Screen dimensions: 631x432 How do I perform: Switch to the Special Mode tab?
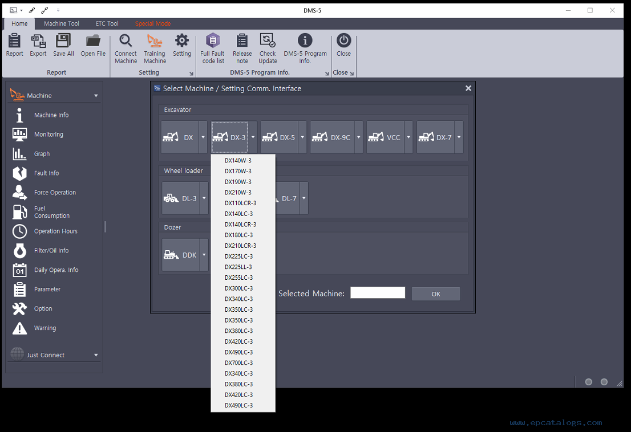(153, 24)
